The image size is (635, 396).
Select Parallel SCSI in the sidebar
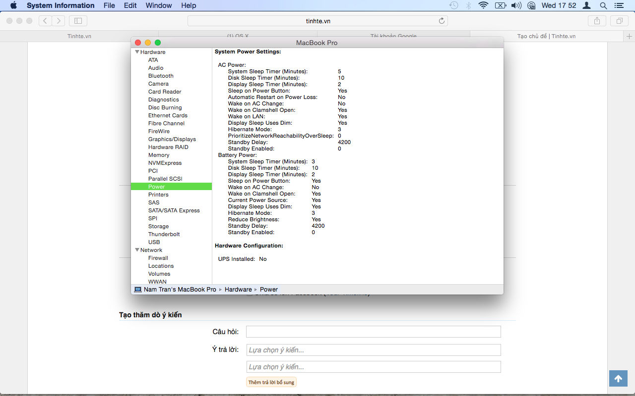(x=165, y=179)
